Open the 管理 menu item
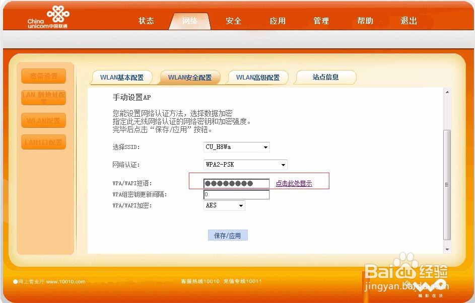The image size is (475, 303). pos(321,21)
